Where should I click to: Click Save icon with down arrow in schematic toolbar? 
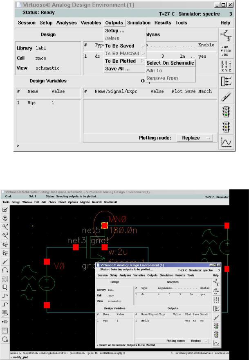[x=5, y=218]
